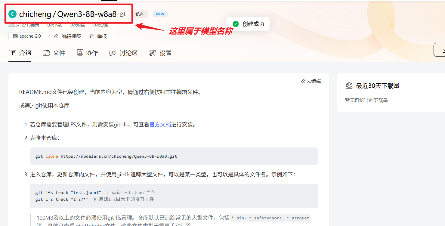Viewport: 445px width, 226px height.
Task: Click the alarm icon beside 举报
Action: 92,36
